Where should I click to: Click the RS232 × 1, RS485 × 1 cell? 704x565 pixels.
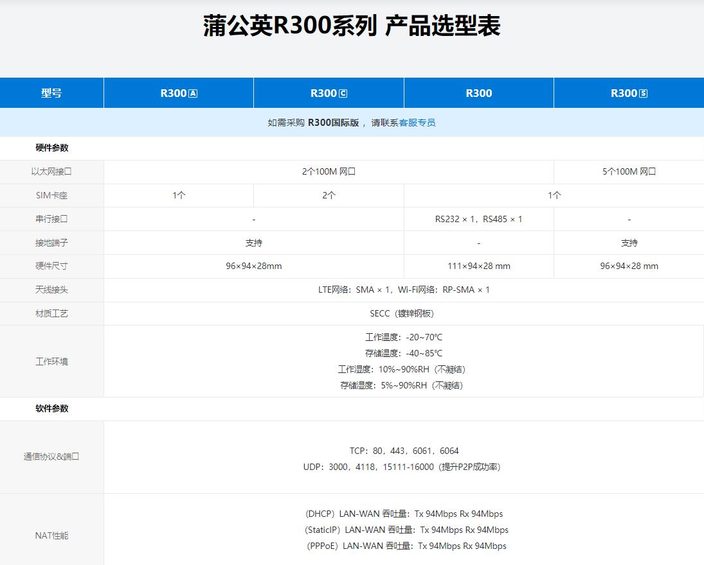pos(478,219)
